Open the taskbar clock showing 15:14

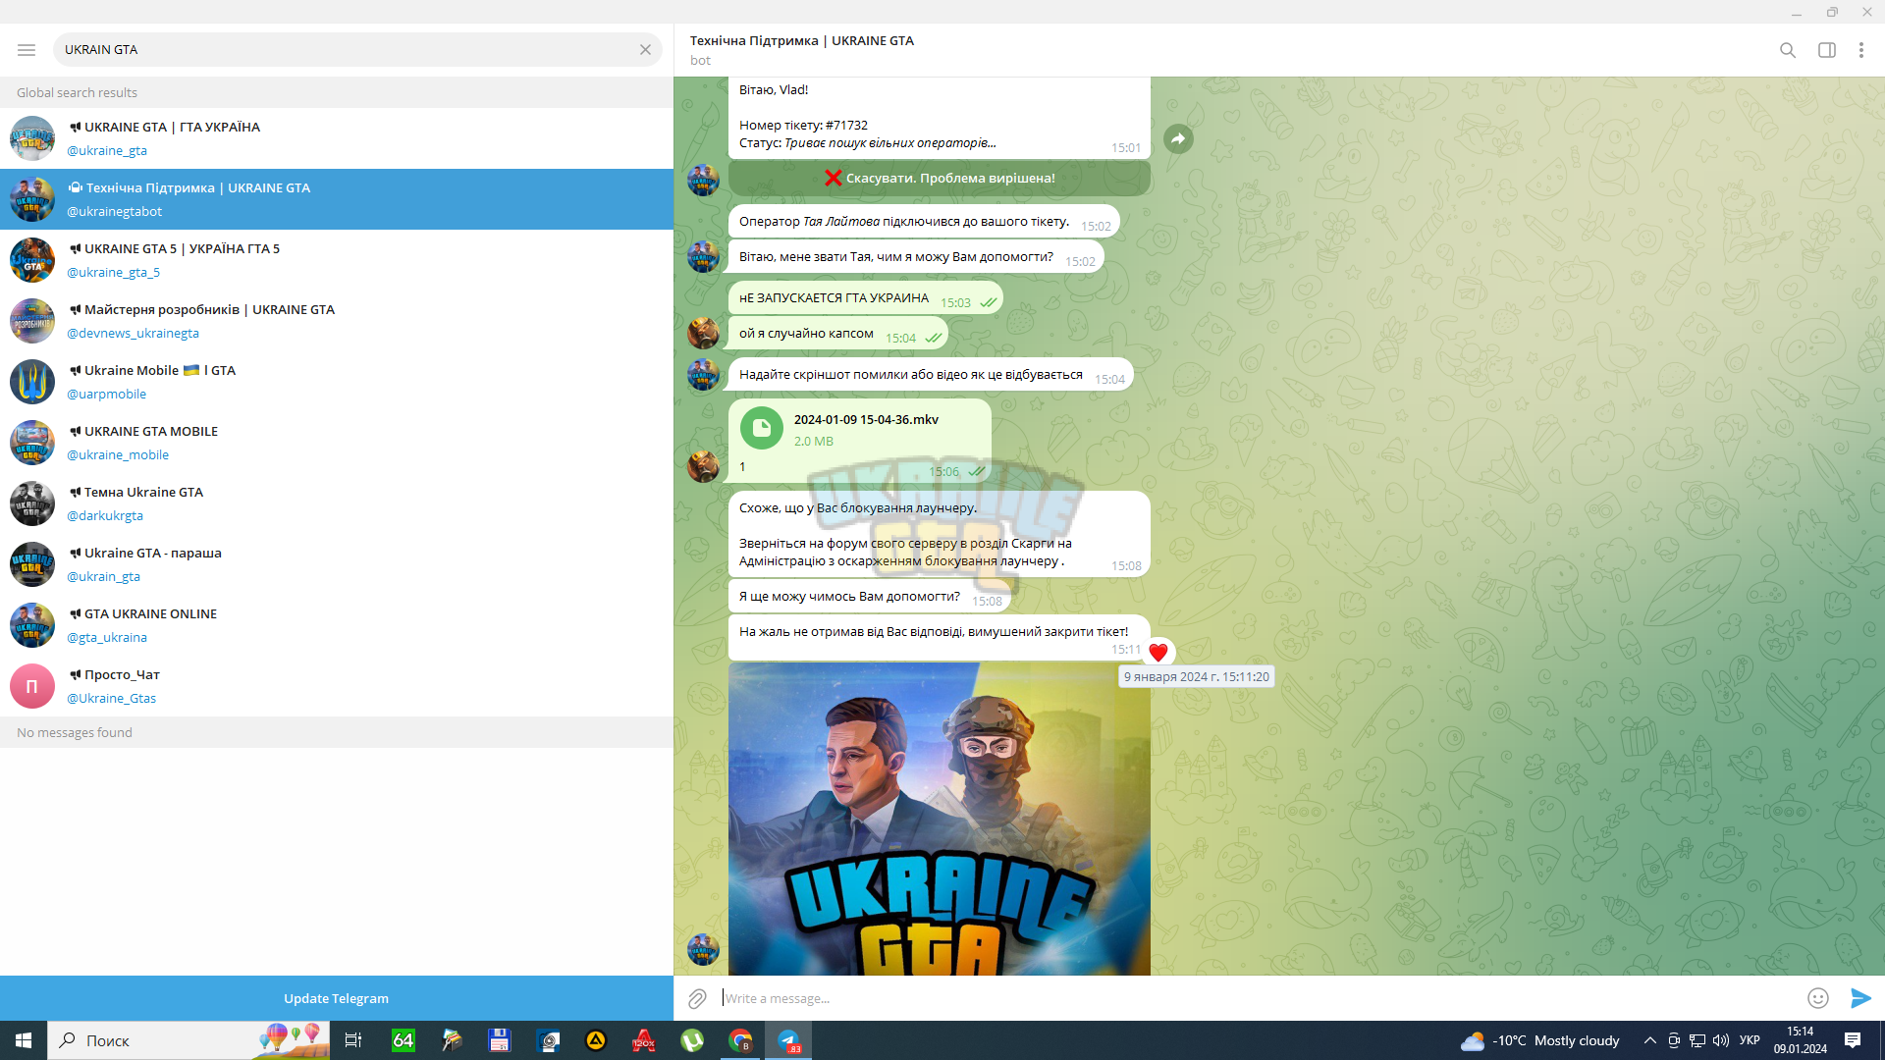pyautogui.click(x=1801, y=1040)
